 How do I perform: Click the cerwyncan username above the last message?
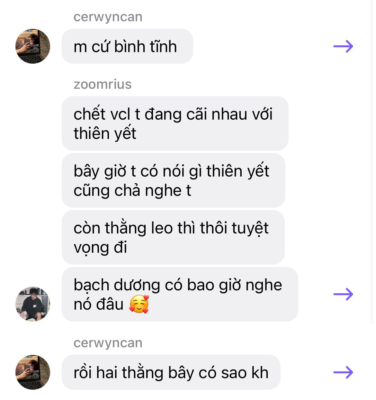coord(108,343)
